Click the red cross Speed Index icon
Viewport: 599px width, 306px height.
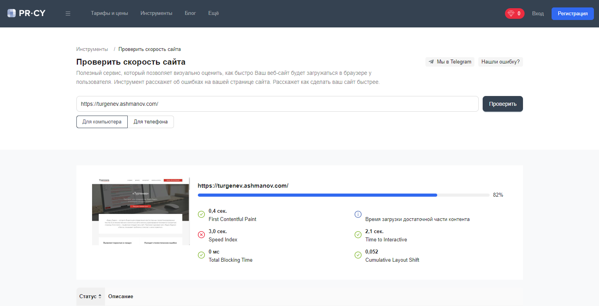(201, 235)
